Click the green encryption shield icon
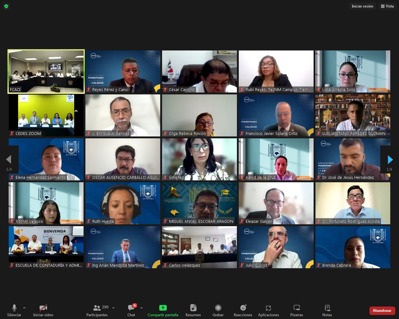 click(x=6, y=6)
